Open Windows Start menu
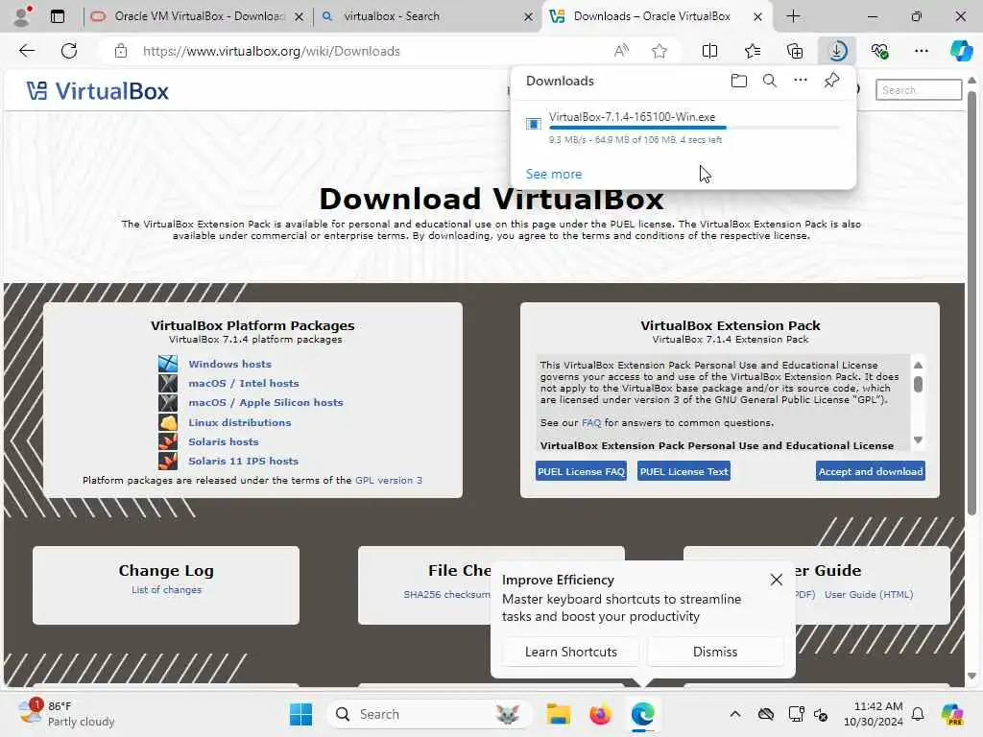This screenshot has width=983, height=737. 300,714
